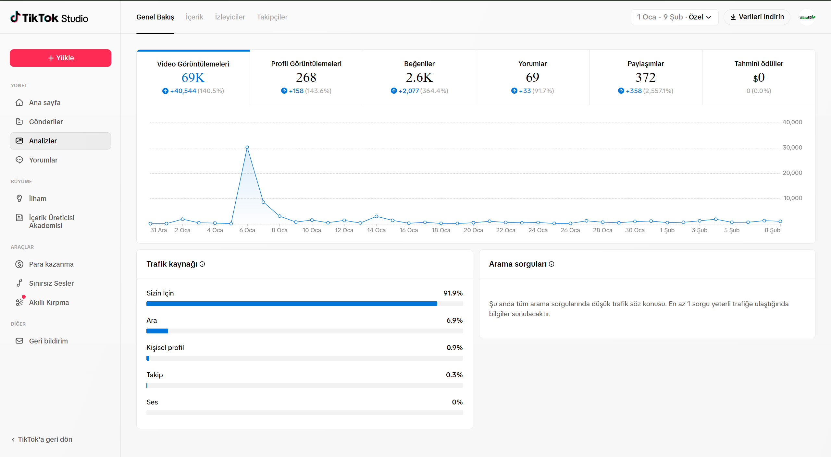Select the Beğeniler metric card
831x457 pixels.
[419, 77]
